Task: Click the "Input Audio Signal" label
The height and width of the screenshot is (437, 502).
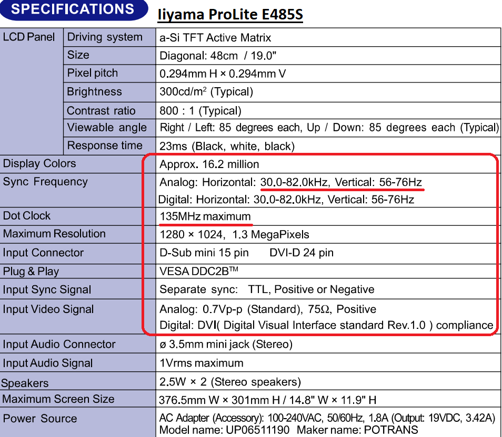Action: pyautogui.click(x=47, y=363)
